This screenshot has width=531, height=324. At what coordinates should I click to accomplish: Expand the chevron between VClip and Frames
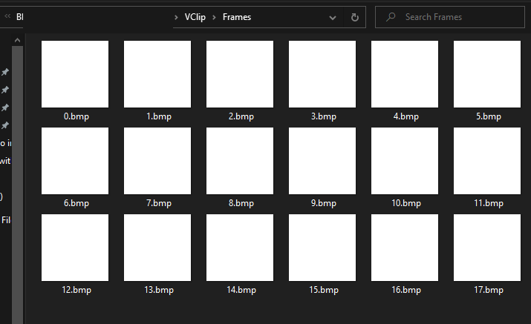click(214, 17)
